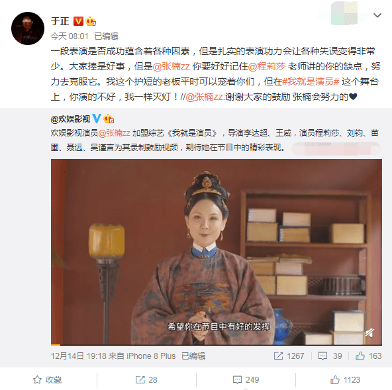392x390 pixels.
Task: Click the blue V badge next to 欢娱影视
Action: click(x=97, y=119)
